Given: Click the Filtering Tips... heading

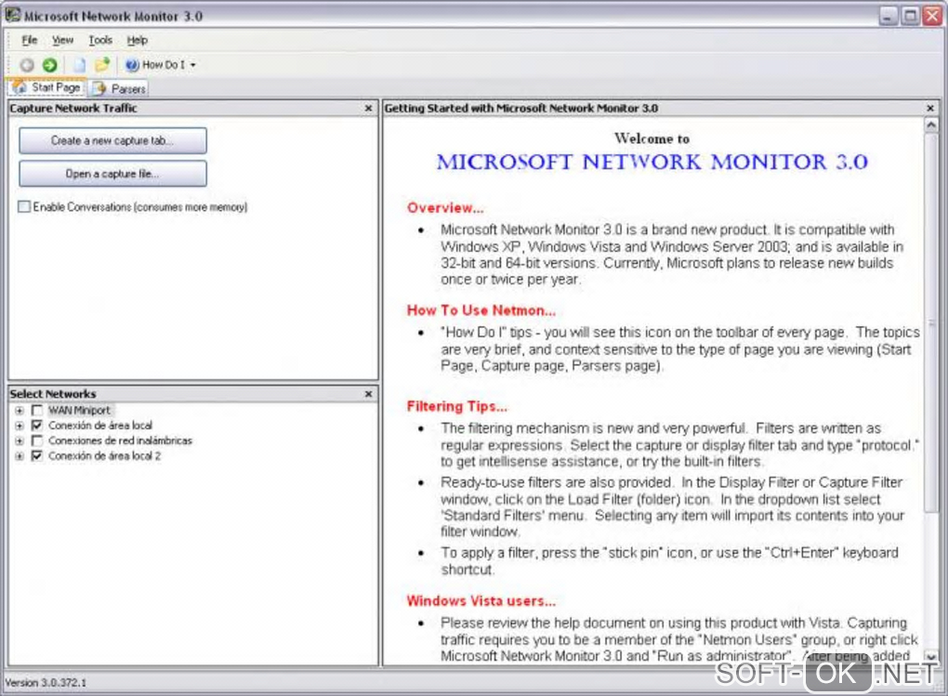Looking at the screenshot, I should click(x=456, y=406).
